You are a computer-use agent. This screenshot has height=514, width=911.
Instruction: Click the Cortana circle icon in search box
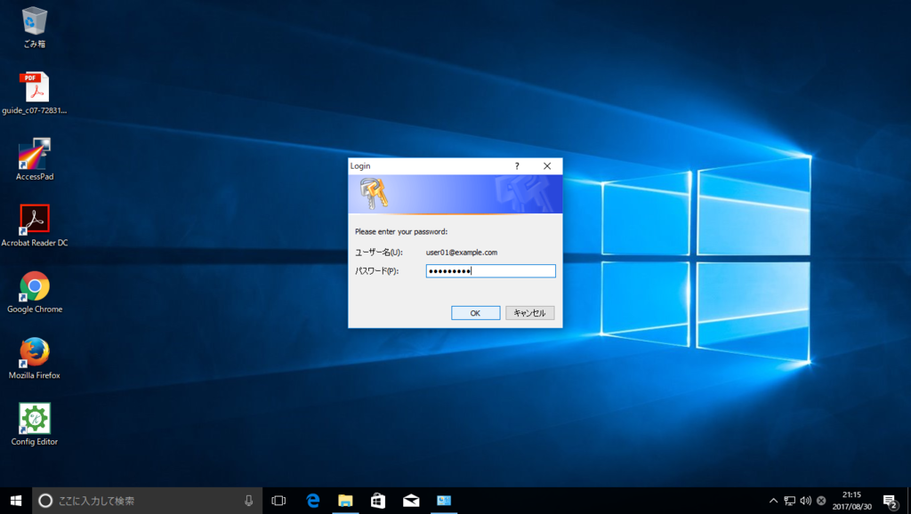pyautogui.click(x=45, y=501)
